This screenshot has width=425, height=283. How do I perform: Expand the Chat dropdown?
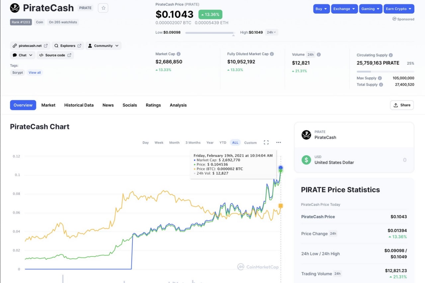[x=23, y=55]
